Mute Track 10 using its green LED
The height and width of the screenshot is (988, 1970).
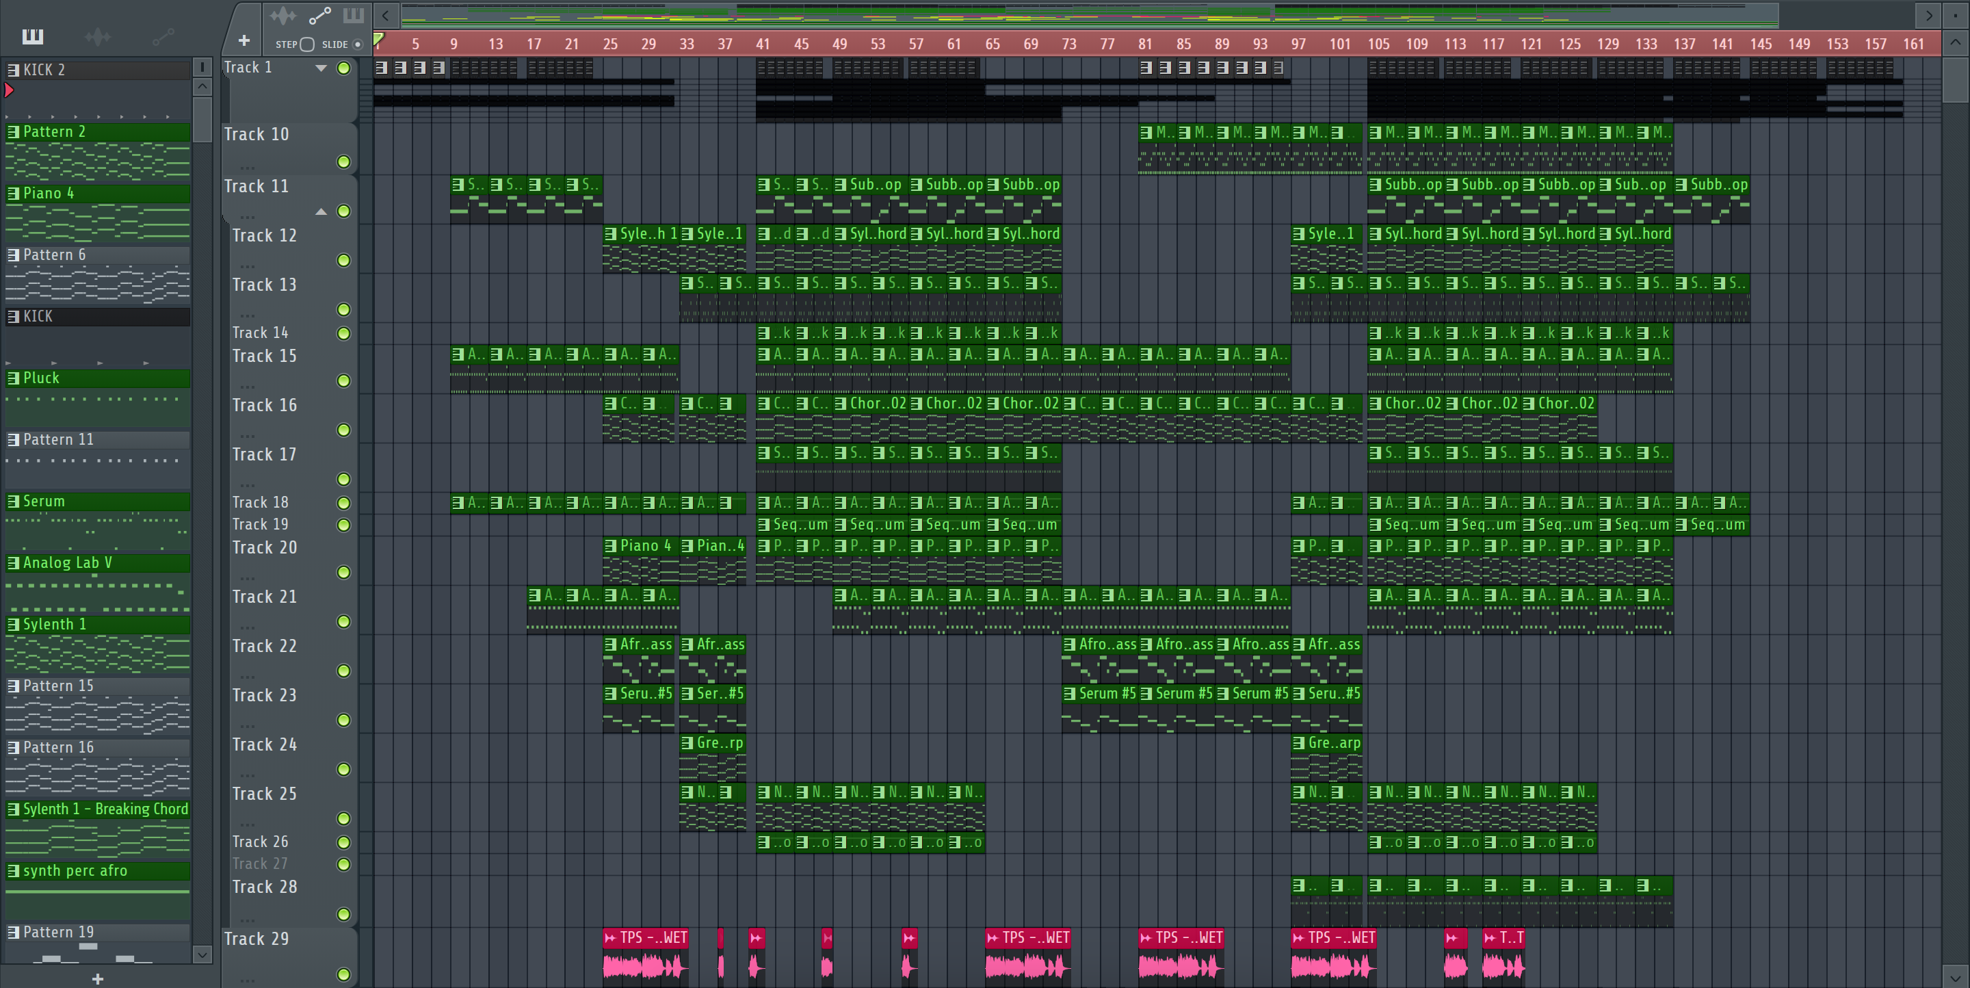pos(344,162)
